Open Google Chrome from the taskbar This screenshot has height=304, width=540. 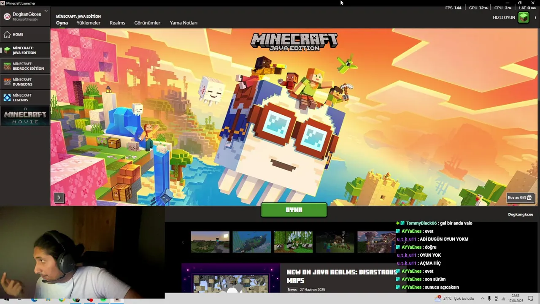tap(62, 300)
